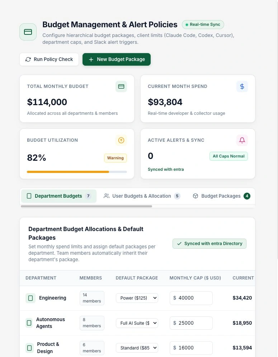The width and height of the screenshot is (278, 357).
Task: Click the All Caps Normal badge
Action: coord(228,156)
